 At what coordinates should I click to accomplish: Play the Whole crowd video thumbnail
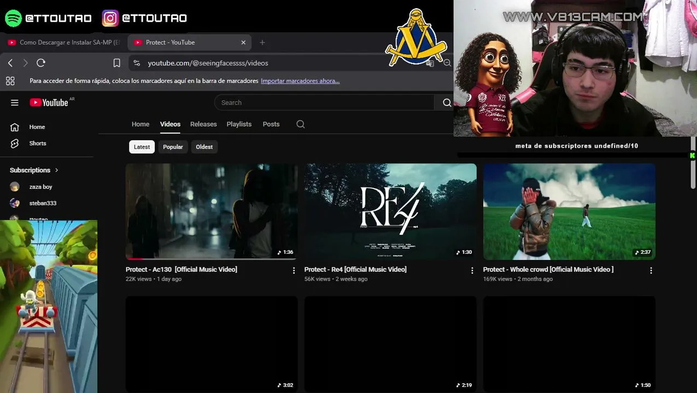[x=569, y=211]
